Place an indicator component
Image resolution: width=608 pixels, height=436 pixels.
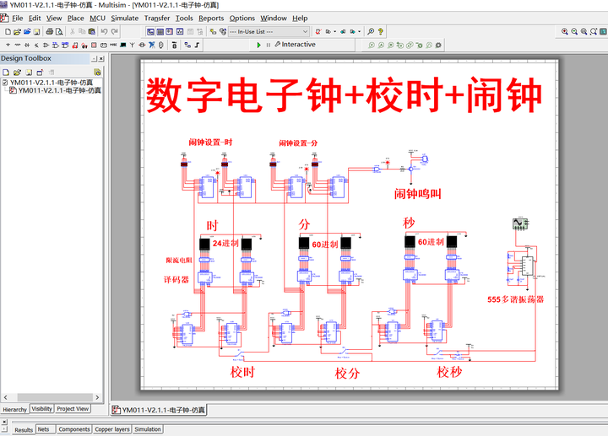tap(94, 46)
